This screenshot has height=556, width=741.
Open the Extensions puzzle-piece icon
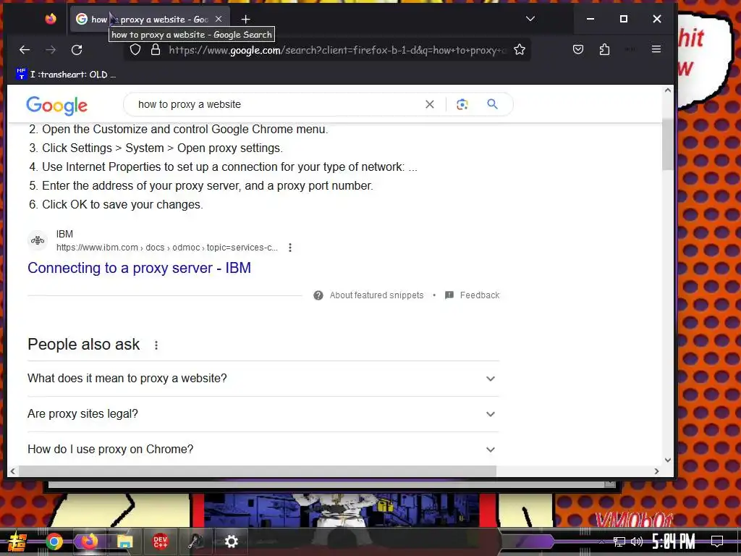point(604,50)
